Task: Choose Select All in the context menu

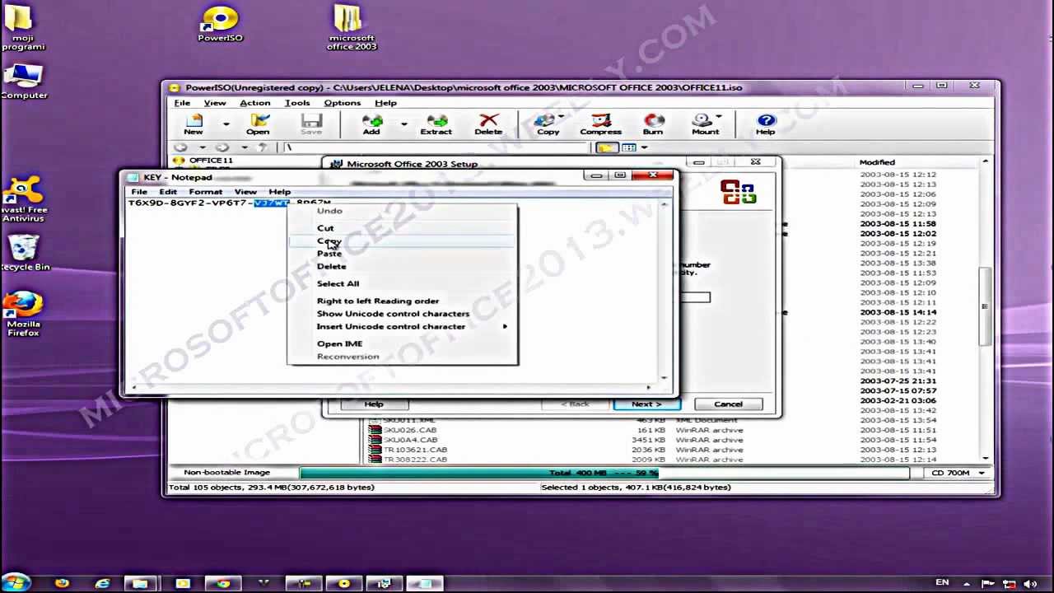Action: 403,283
